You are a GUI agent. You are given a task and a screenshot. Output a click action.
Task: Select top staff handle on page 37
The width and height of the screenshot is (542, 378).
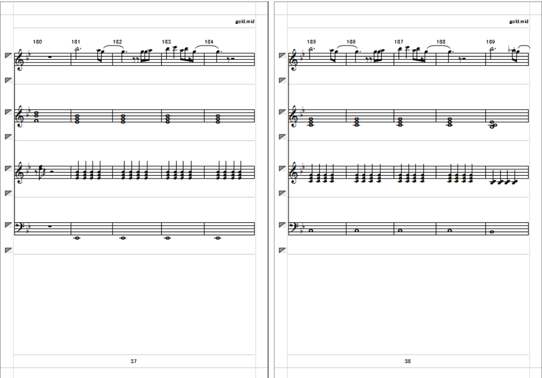pos(8,56)
